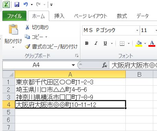Switch to the 挿入 tab
Viewport: 157px width, 131px height.
click(x=59, y=16)
